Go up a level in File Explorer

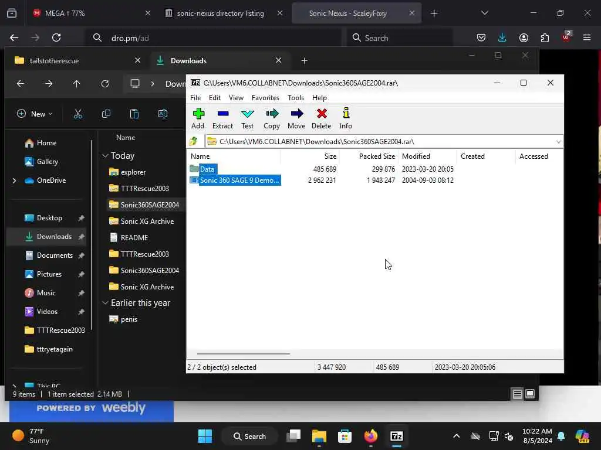pyautogui.click(x=77, y=84)
